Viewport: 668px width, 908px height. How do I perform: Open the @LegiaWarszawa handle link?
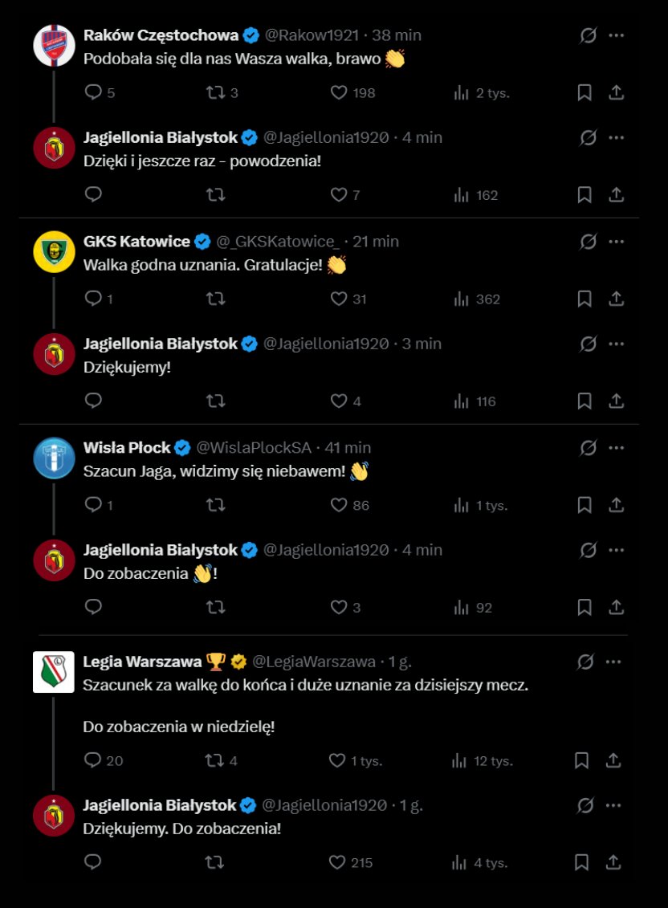pyautogui.click(x=314, y=662)
